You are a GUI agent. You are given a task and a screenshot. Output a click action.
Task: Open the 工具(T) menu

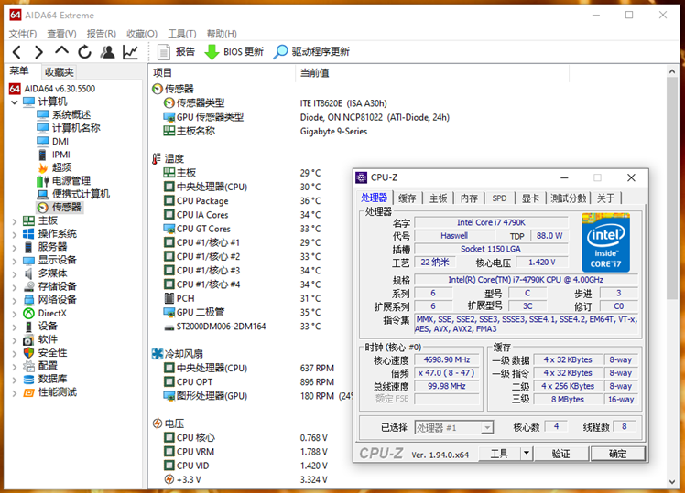click(x=182, y=34)
